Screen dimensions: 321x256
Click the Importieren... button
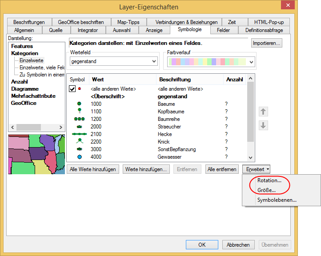pyautogui.click(x=267, y=43)
